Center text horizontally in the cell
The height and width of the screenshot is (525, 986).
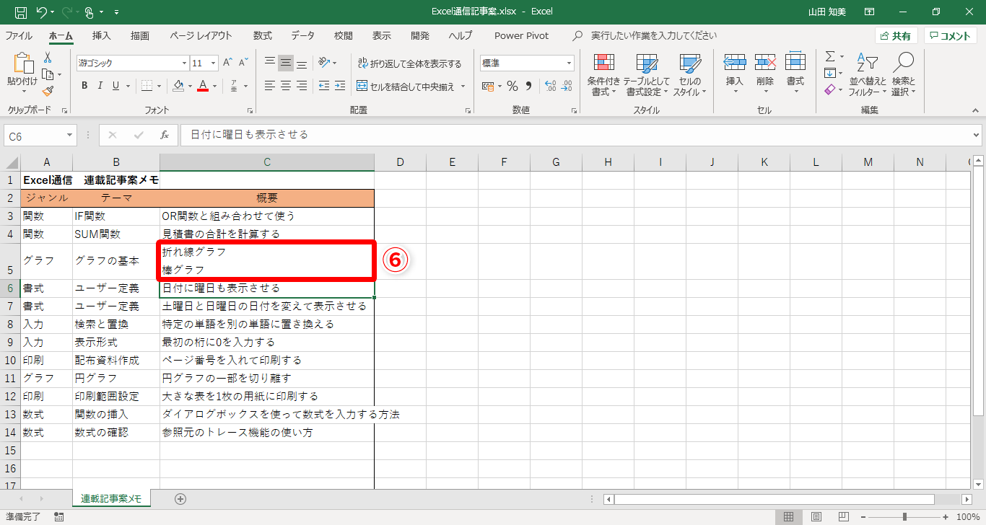286,86
